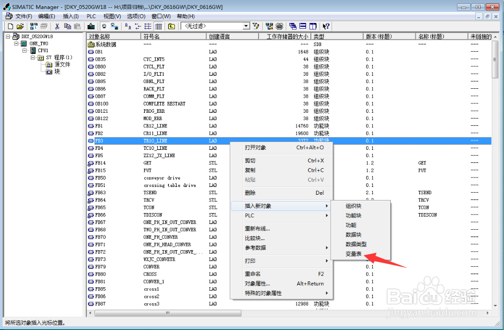
Task: Sort by 创建语言 column header
Action: click(232, 37)
